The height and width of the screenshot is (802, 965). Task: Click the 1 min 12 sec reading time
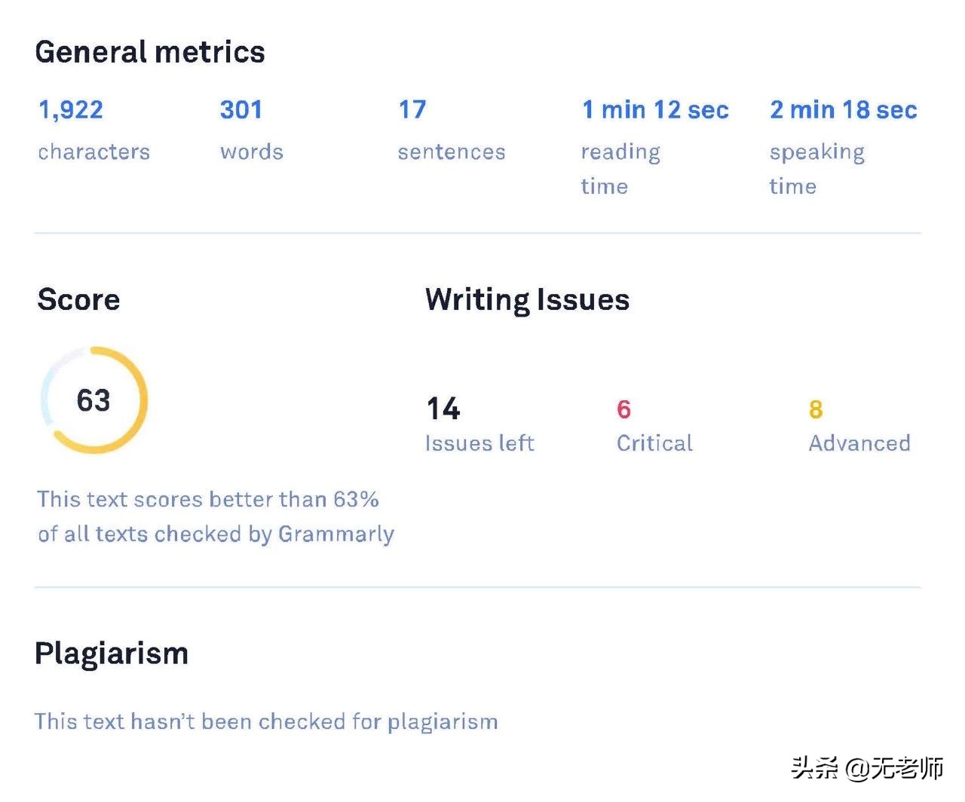(655, 110)
